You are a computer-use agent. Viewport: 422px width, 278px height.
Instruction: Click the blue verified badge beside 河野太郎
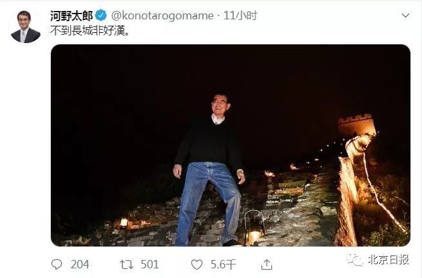pyautogui.click(x=101, y=15)
